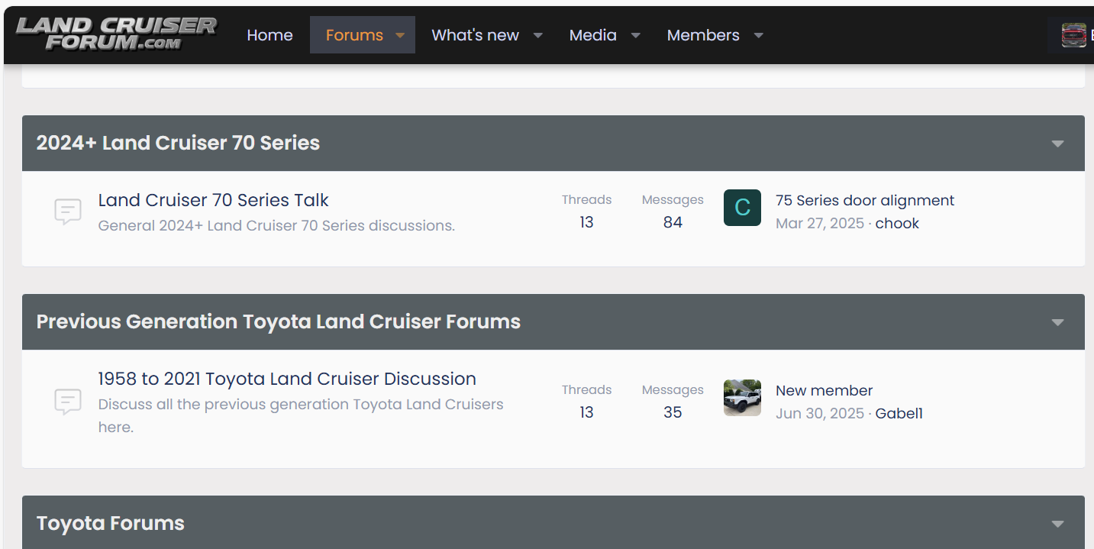This screenshot has width=1094, height=549.
Task: Open 1958 to 2021 Toyota Land Cruiser Discussion
Action: pyautogui.click(x=287, y=379)
